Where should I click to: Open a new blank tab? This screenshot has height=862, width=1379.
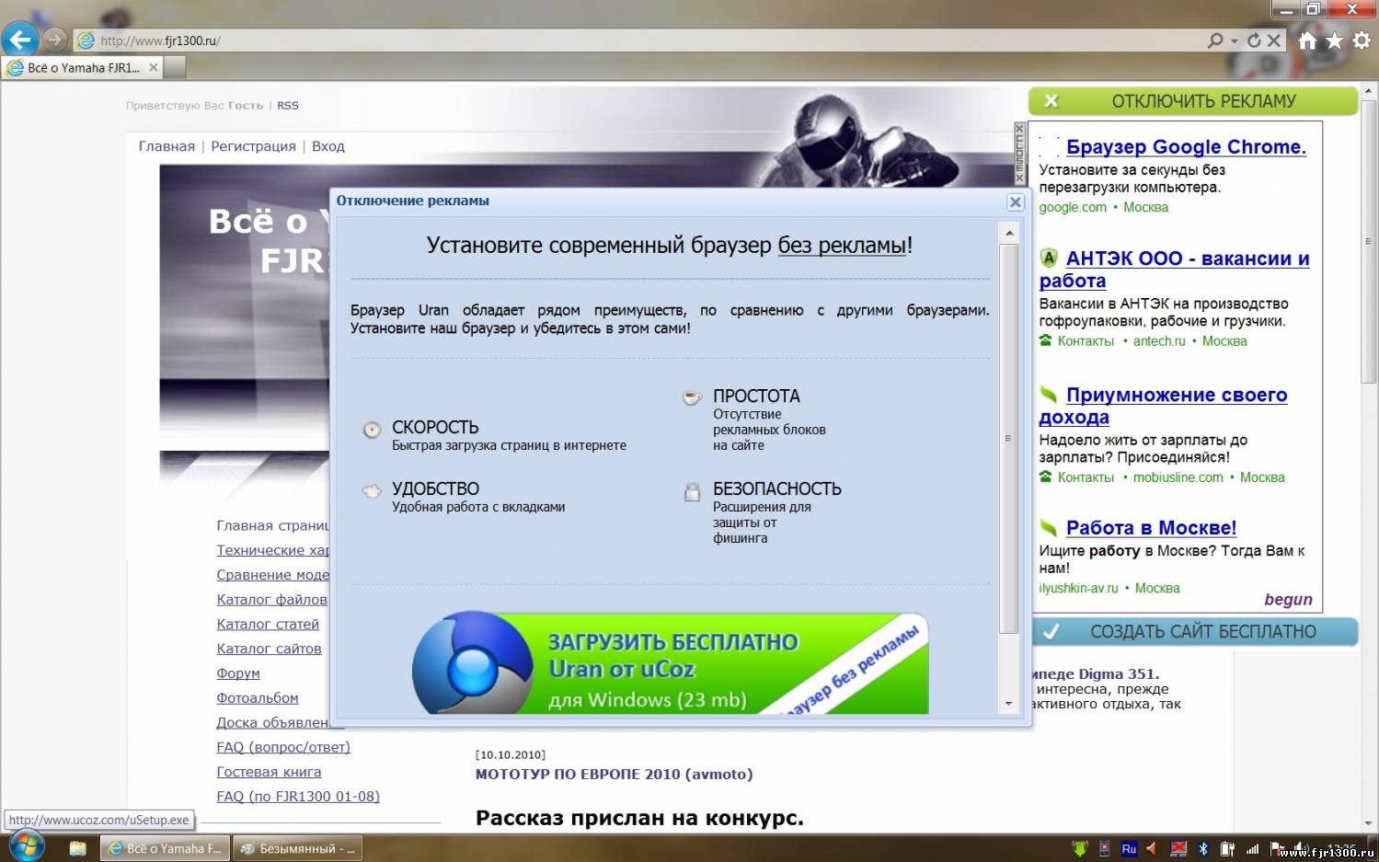(x=176, y=67)
